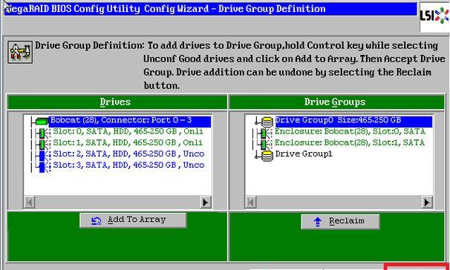Screen dimensions: 450x270
Task: Click the blue up arrow on Reclaim
Action: click(317, 222)
